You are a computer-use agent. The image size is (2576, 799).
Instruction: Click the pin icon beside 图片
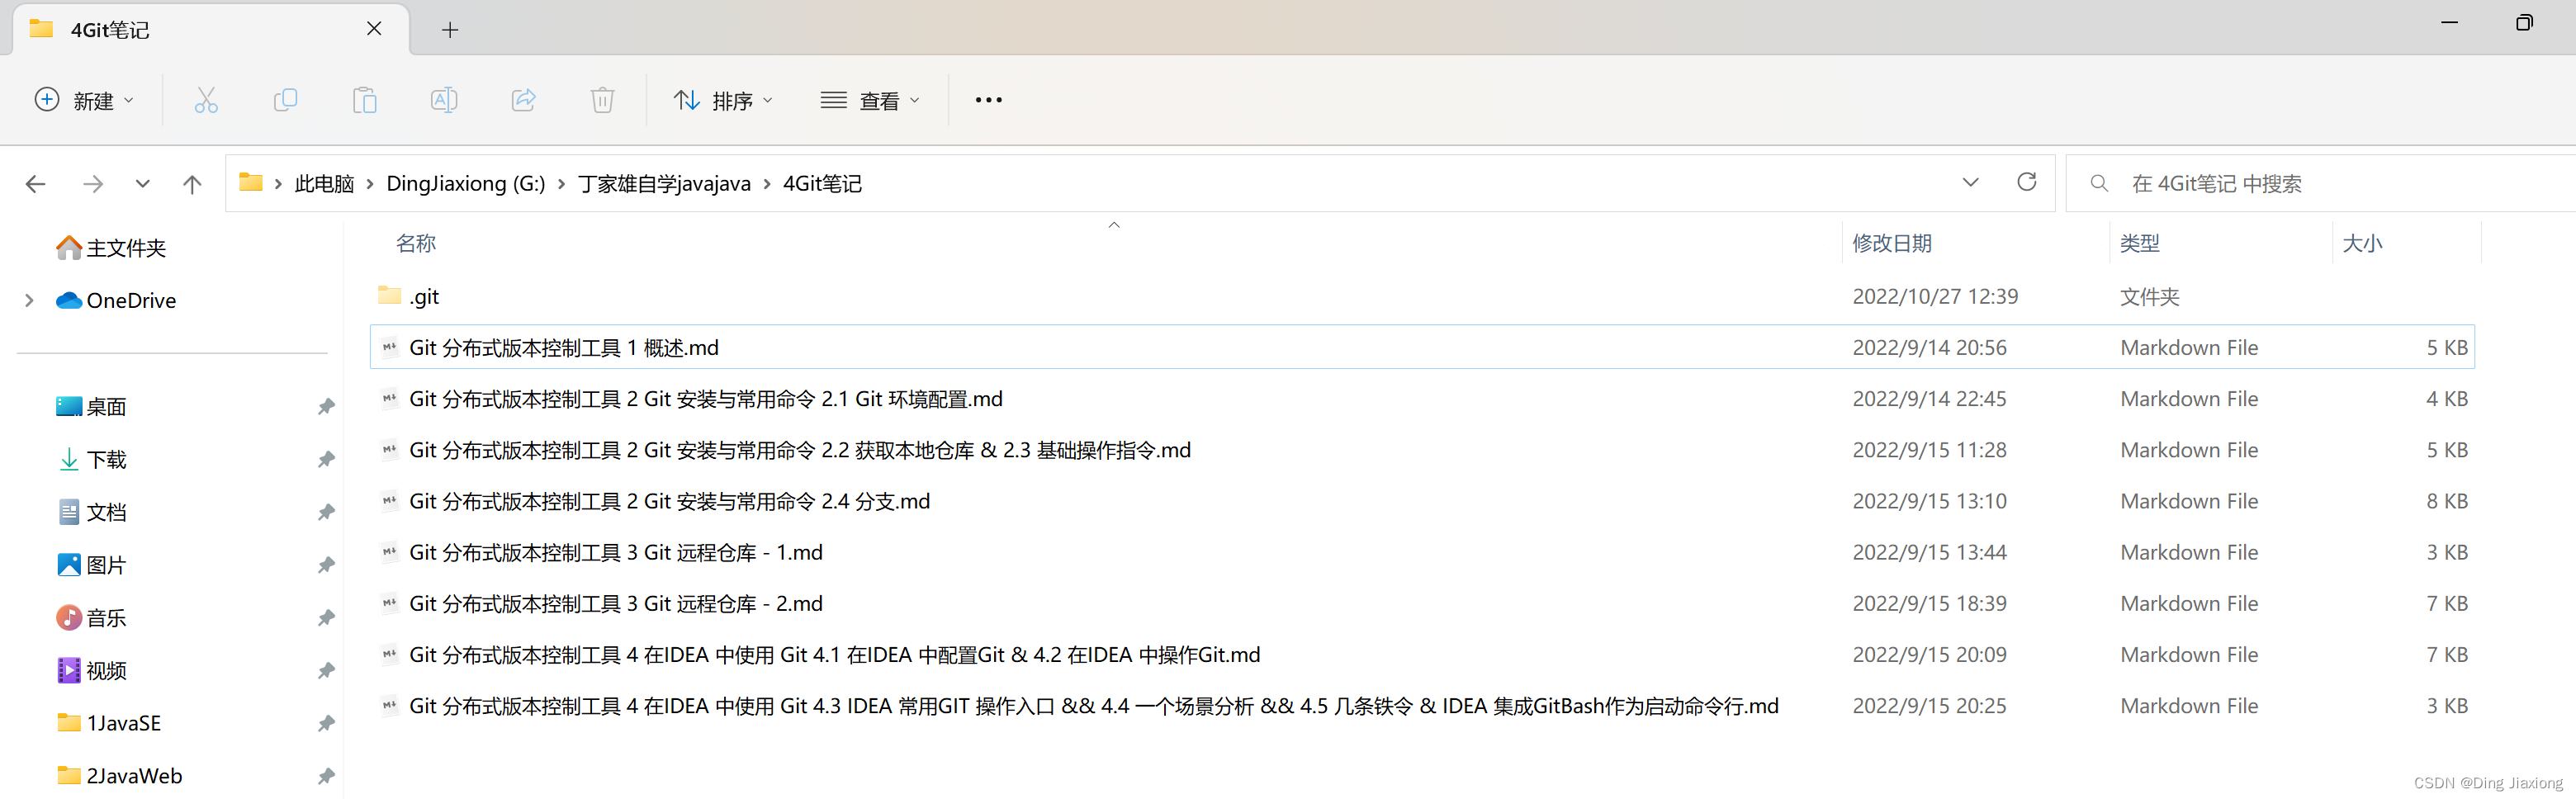pyautogui.click(x=326, y=565)
